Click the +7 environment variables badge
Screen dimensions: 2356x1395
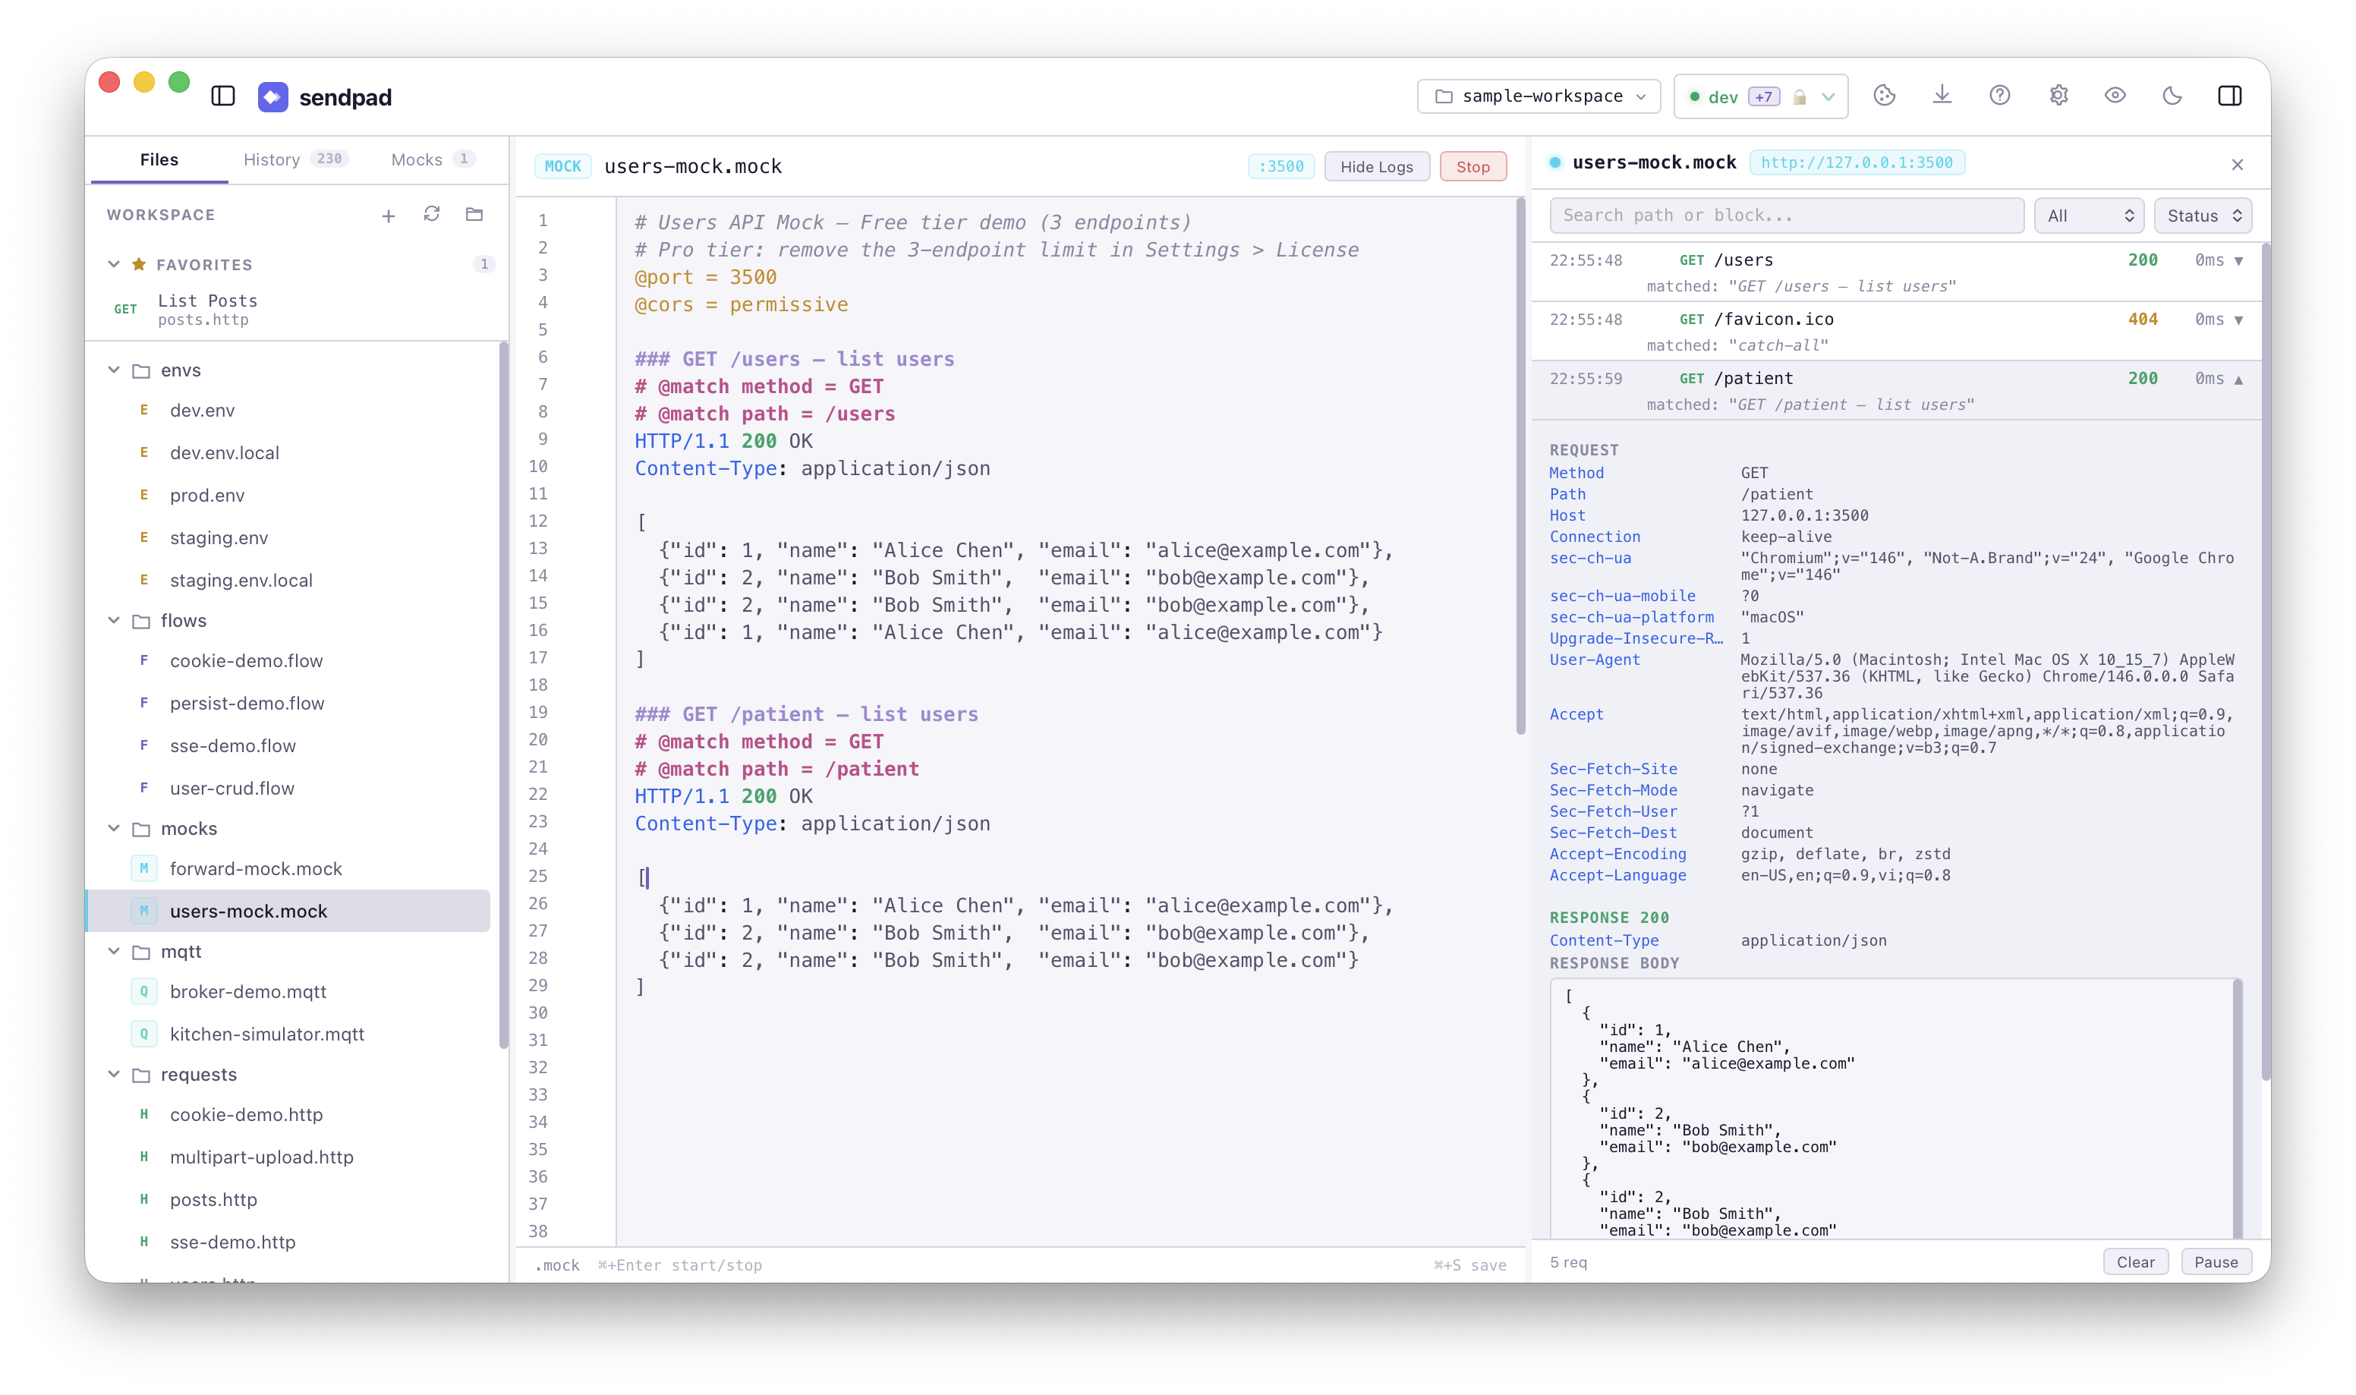click(1763, 97)
